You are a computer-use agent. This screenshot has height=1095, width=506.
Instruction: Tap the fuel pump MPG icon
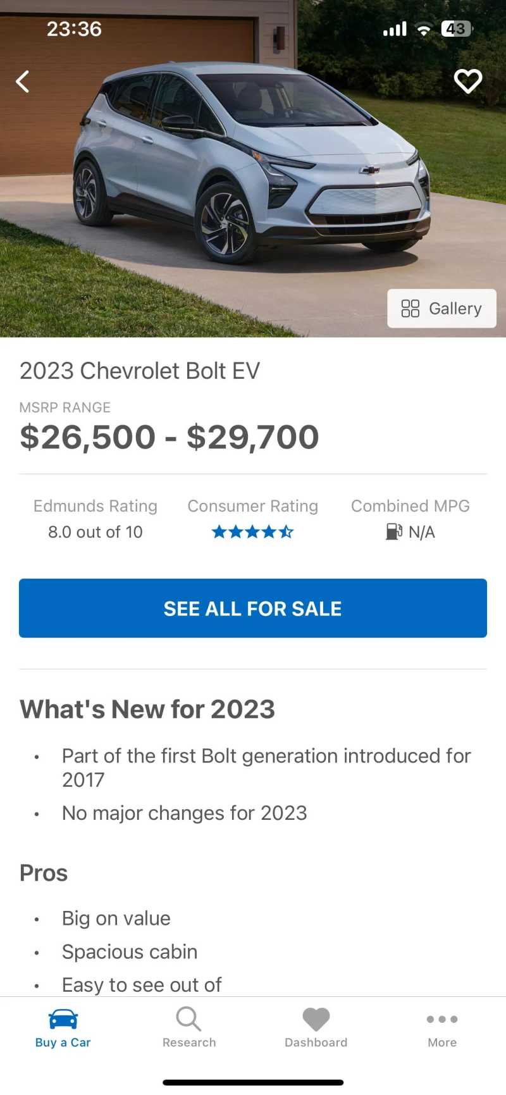[x=394, y=532]
